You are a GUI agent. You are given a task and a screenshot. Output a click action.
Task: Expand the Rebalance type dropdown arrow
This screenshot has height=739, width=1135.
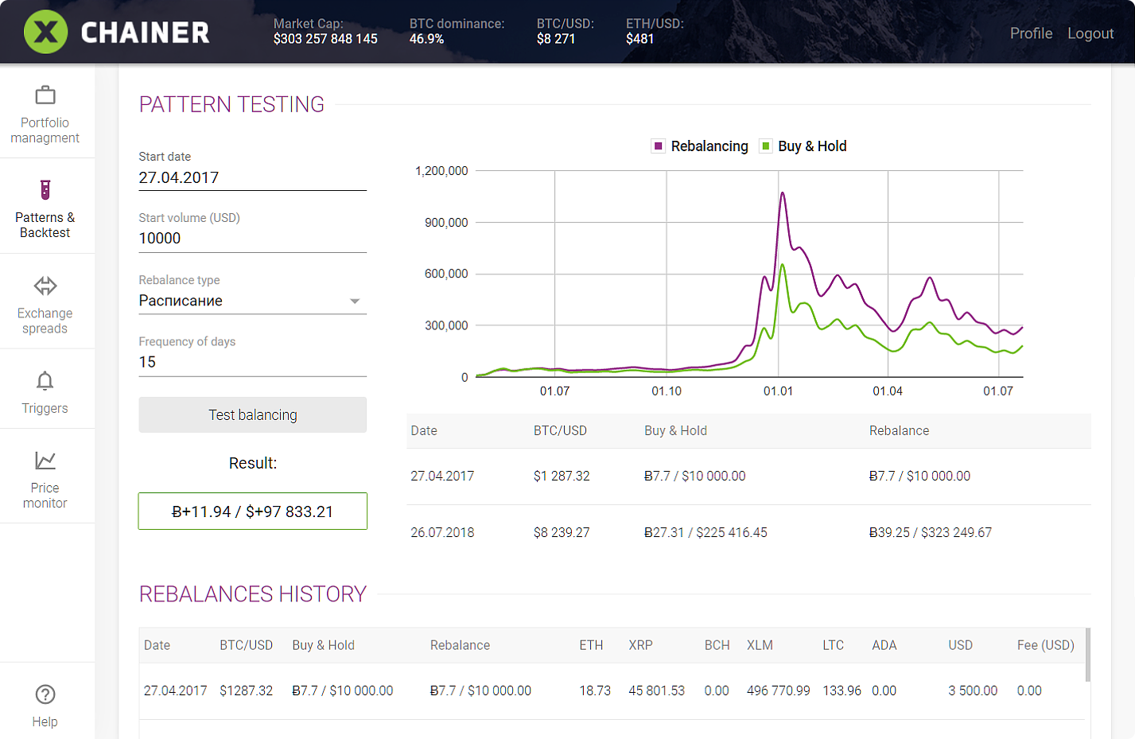(x=355, y=301)
